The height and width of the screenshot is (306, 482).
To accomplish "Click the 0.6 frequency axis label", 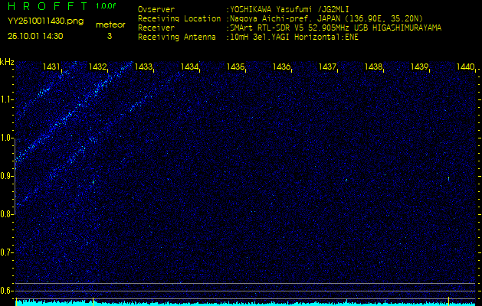I will pyautogui.click(x=7, y=290).
